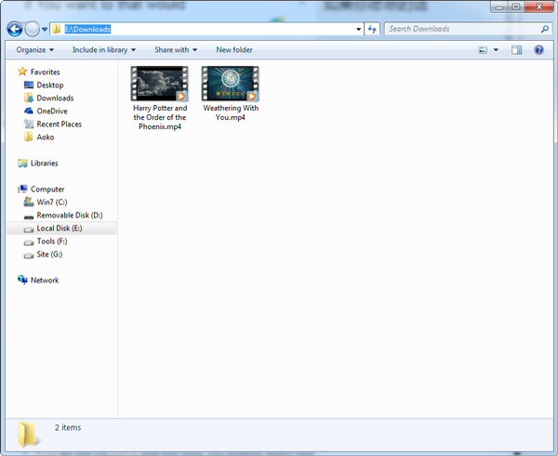Click the Downloads folder icon in Favorites
This screenshot has width=558, height=456.
click(29, 98)
